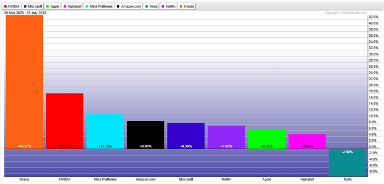Click the 10.0% y-axis tick label

(374, 116)
